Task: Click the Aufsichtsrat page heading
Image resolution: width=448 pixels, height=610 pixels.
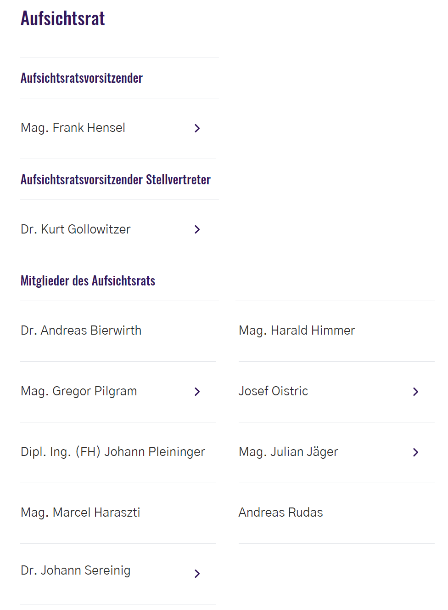Action: coord(63,19)
